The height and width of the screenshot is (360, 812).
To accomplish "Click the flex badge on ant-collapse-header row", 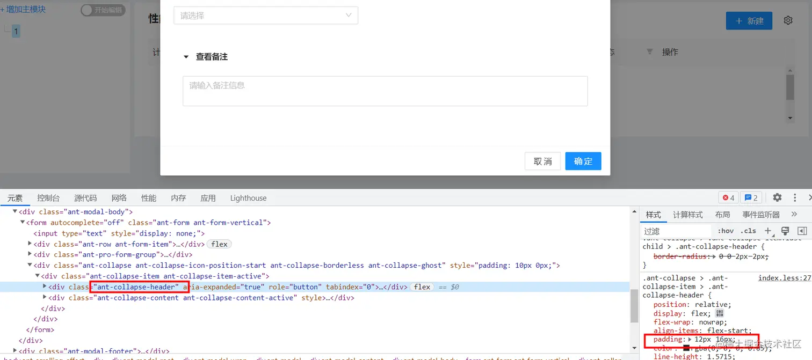I will tap(422, 287).
